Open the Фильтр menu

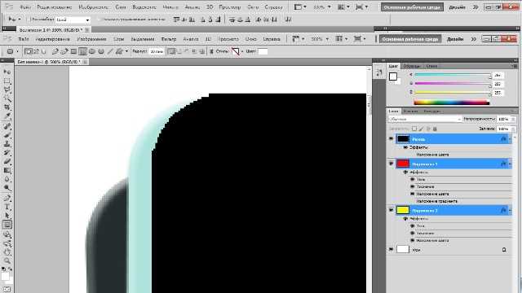(x=169, y=39)
